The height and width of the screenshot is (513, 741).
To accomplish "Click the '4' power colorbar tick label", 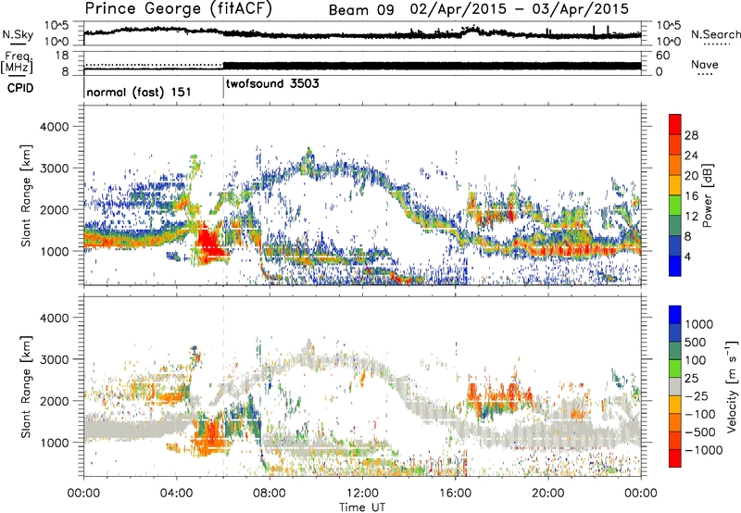I will 687,256.
